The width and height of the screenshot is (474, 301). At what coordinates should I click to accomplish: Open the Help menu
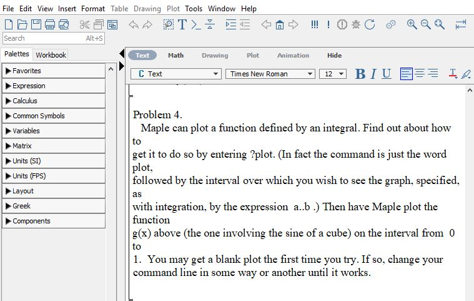(249, 9)
